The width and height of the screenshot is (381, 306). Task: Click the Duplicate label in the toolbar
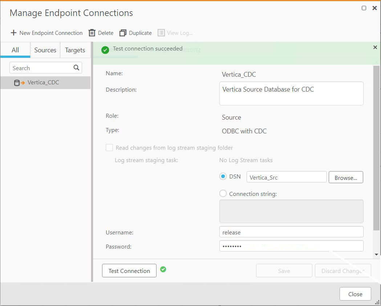140,33
